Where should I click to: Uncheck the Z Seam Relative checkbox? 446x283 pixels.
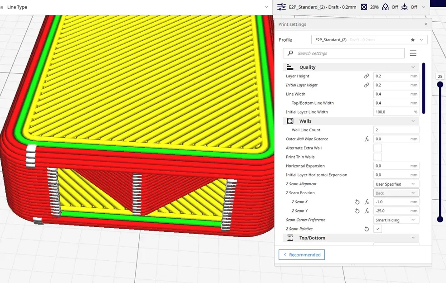[x=377, y=229]
